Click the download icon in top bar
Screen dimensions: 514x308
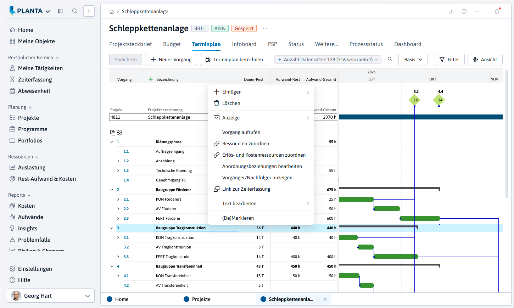pyautogui.click(x=451, y=11)
